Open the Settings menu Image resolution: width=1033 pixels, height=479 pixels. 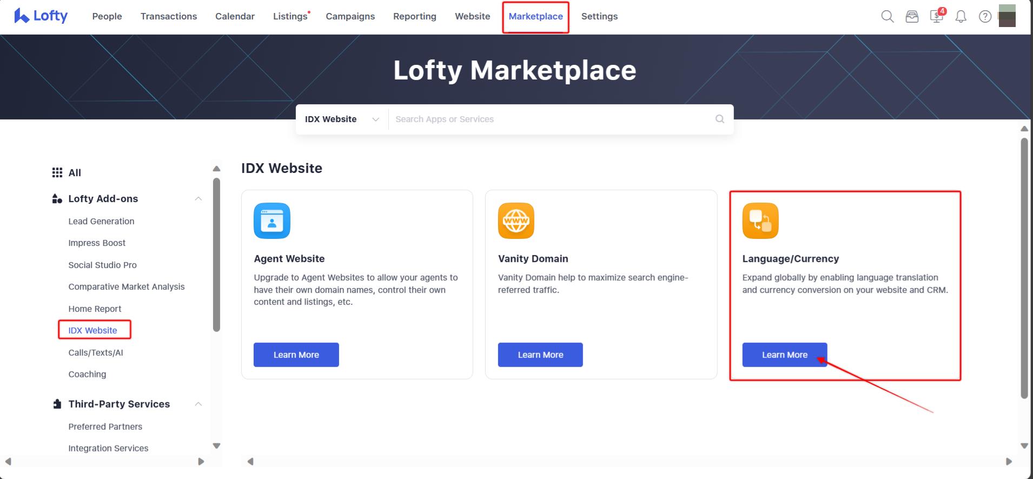pyautogui.click(x=599, y=16)
